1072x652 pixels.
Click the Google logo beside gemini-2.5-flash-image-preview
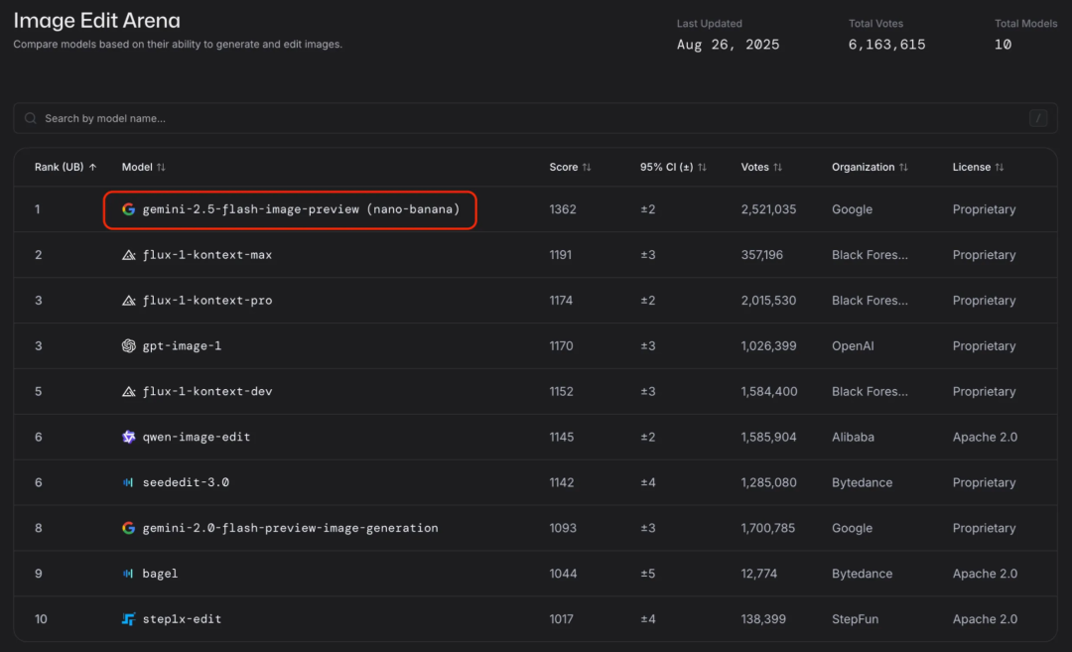click(128, 209)
